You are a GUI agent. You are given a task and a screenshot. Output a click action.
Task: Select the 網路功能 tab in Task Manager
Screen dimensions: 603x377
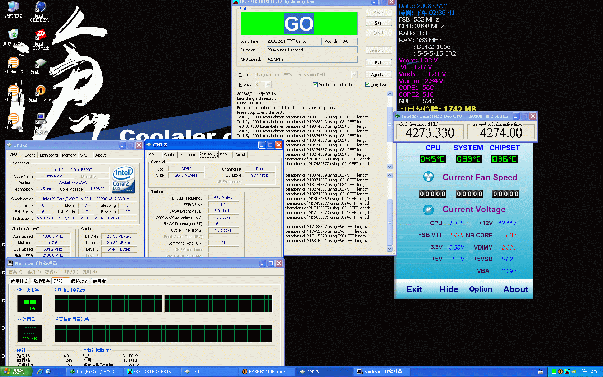point(80,281)
